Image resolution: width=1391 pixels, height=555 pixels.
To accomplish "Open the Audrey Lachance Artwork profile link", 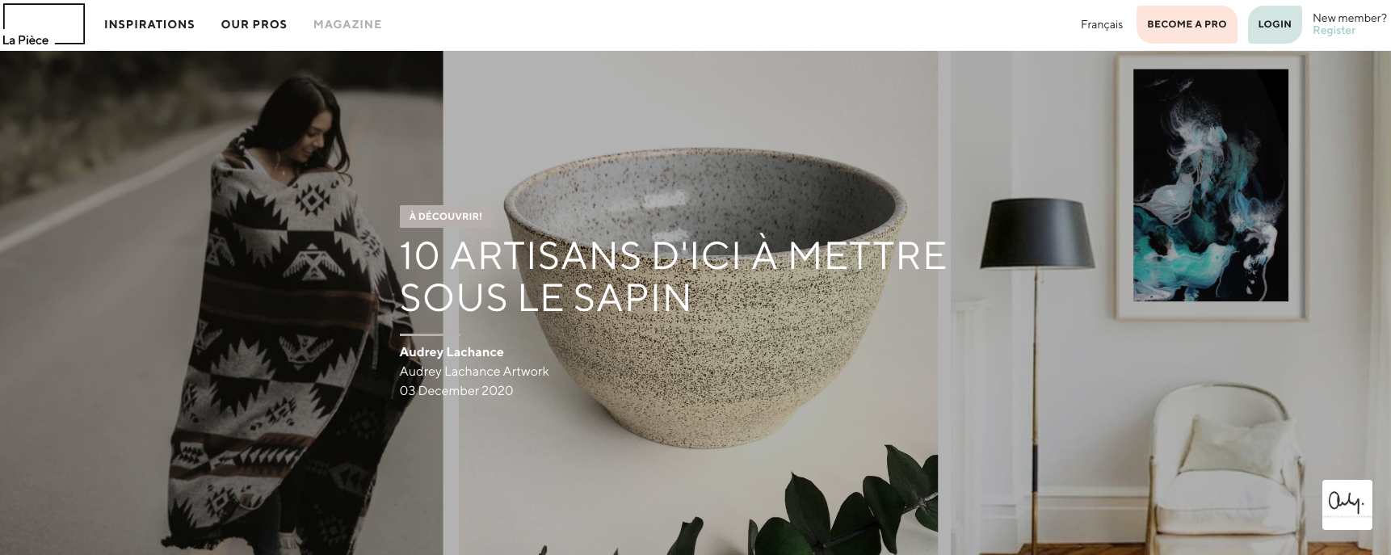I will click(474, 372).
